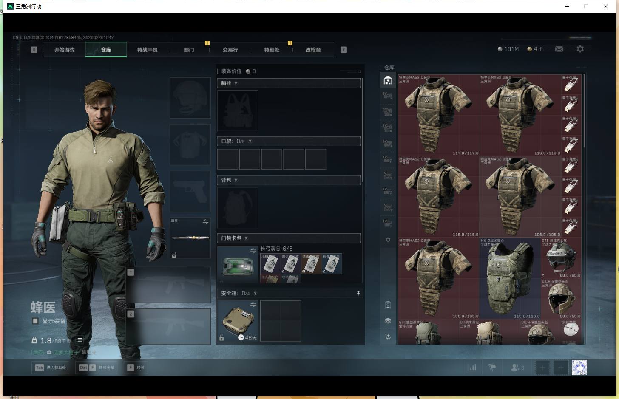The height and width of the screenshot is (399, 619).
Task: Click the Tab 进入特勤处 button
Action: tap(51, 368)
